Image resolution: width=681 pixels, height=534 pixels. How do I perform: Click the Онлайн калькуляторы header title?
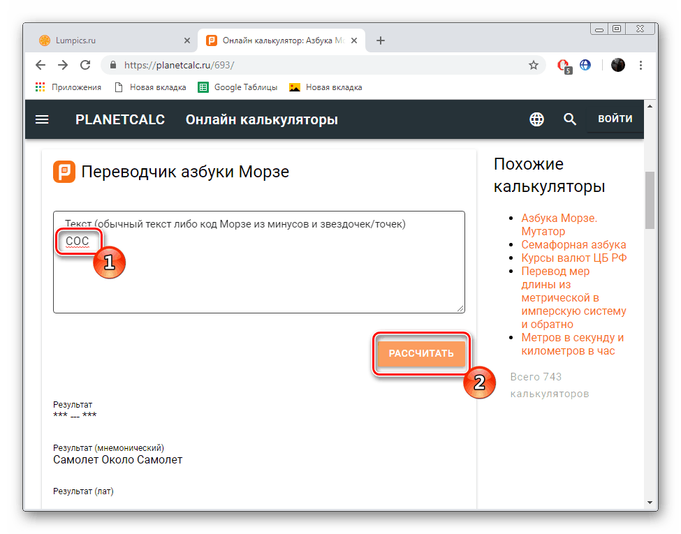pyautogui.click(x=262, y=119)
